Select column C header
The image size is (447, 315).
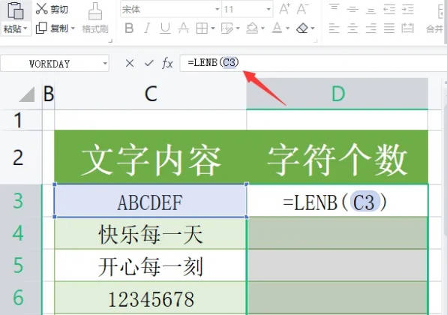click(151, 94)
